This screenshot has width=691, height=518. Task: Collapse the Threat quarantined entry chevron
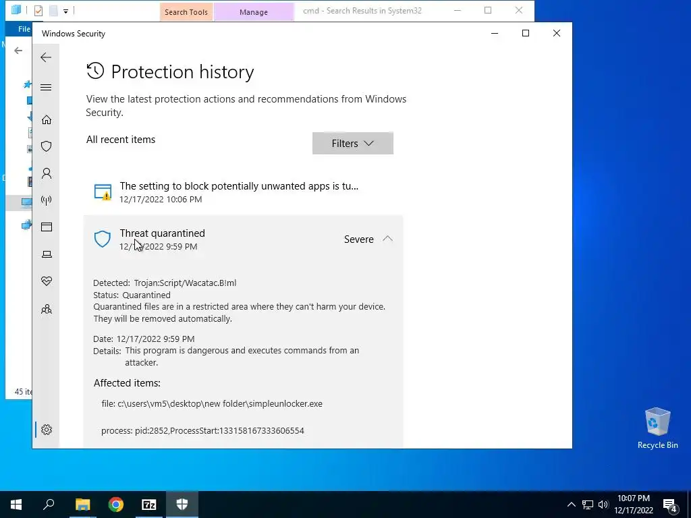coord(388,239)
